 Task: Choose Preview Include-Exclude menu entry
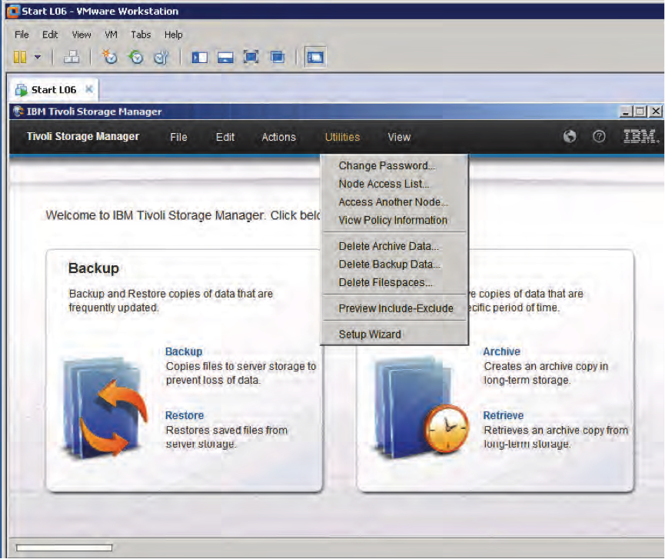point(394,308)
